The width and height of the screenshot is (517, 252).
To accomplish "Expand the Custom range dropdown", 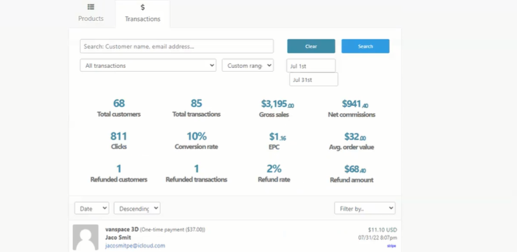I will pyautogui.click(x=248, y=65).
